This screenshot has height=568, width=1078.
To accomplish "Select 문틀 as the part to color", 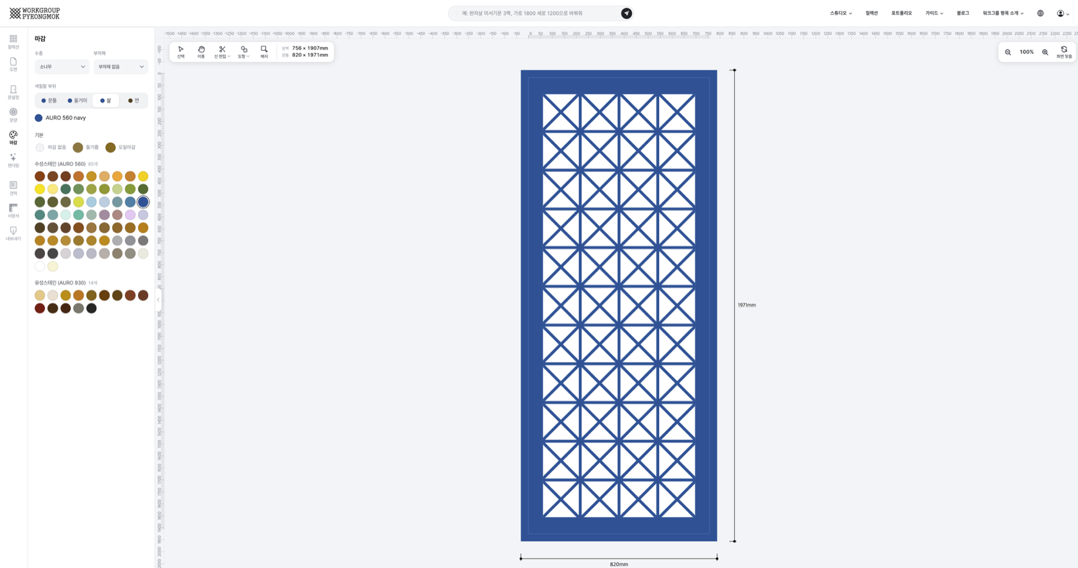I will point(49,101).
